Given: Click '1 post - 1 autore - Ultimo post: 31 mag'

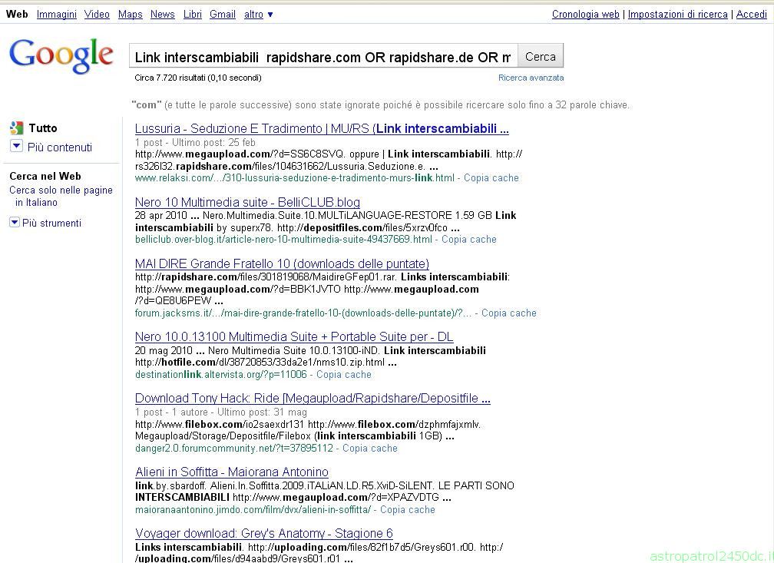Looking at the screenshot, I should (x=221, y=412).
